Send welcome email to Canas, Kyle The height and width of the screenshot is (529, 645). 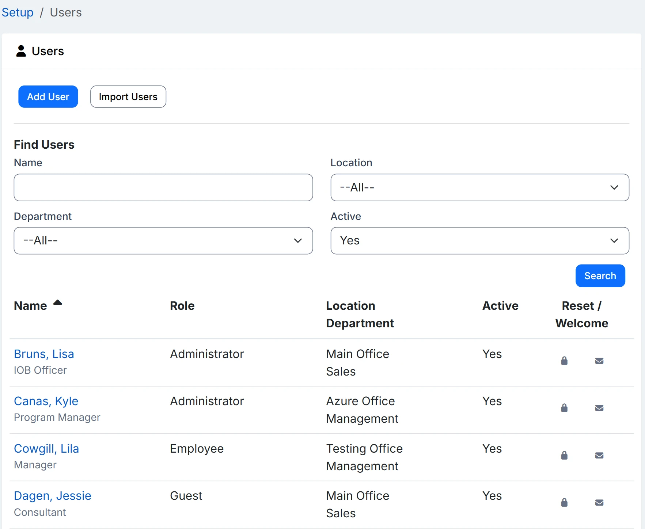pyautogui.click(x=599, y=408)
